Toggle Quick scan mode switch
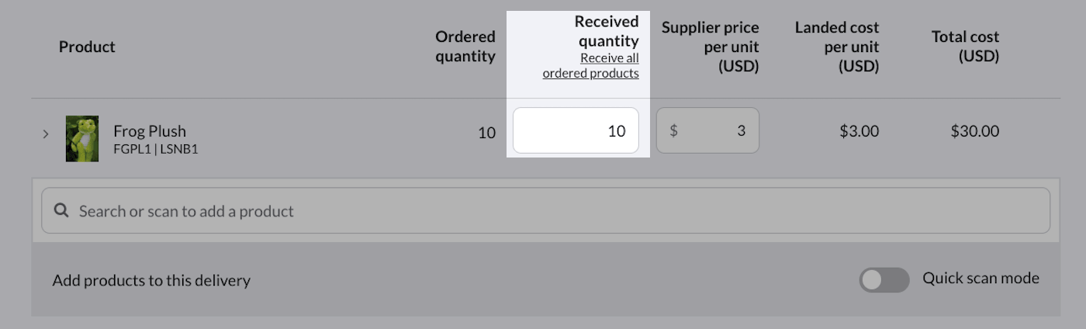Viewport: 1086px width, 329px height. point(884,280)
